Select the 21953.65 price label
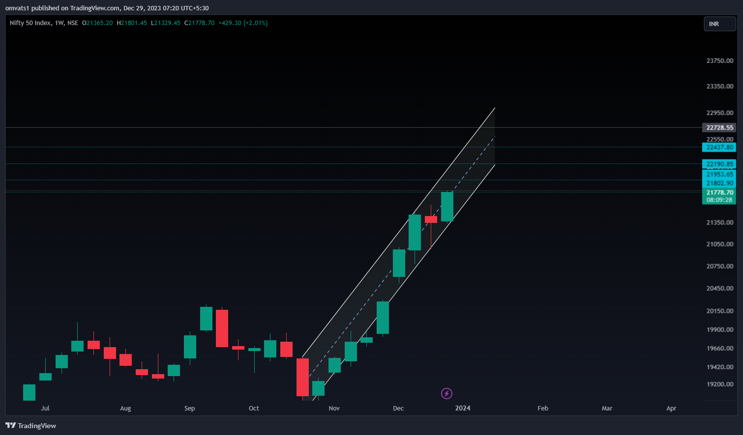The height and width of the screenshot is (435, 743). tap(719, 174)
